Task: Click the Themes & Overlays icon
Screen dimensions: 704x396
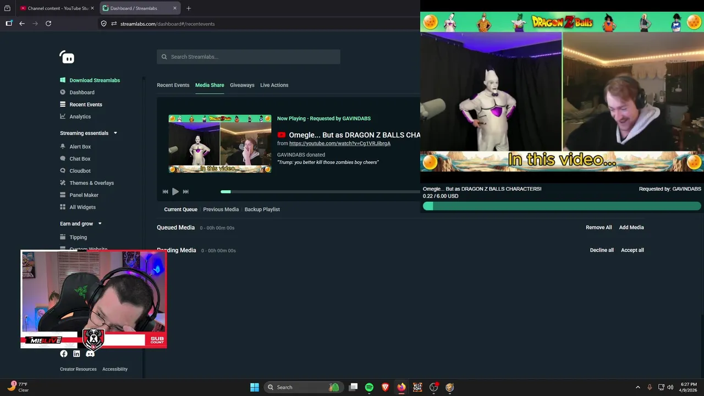Action: [63, 183]
